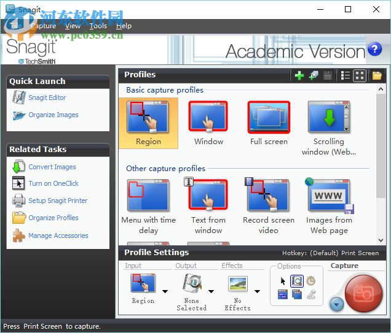Select the Region capture profile
Viewport: 391px width, 333px height.
(x=148, y=123)
